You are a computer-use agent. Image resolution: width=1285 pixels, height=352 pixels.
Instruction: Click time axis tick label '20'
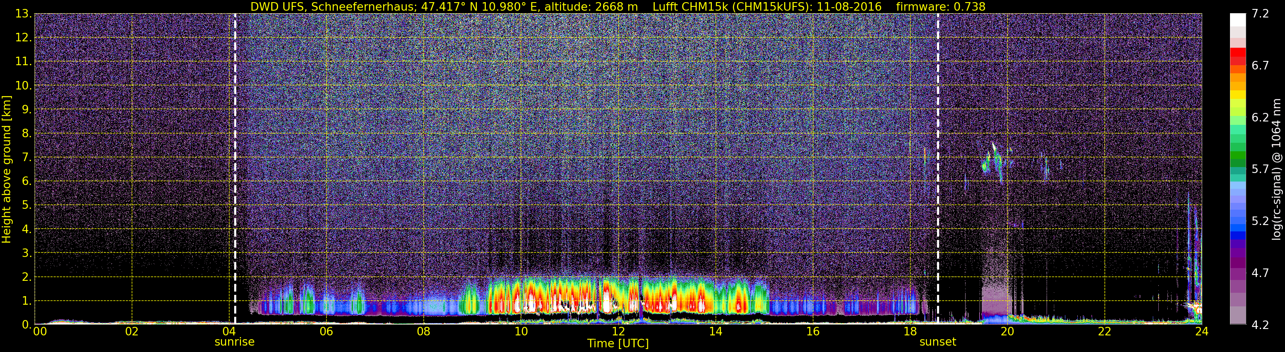[x=1007, y=332]
